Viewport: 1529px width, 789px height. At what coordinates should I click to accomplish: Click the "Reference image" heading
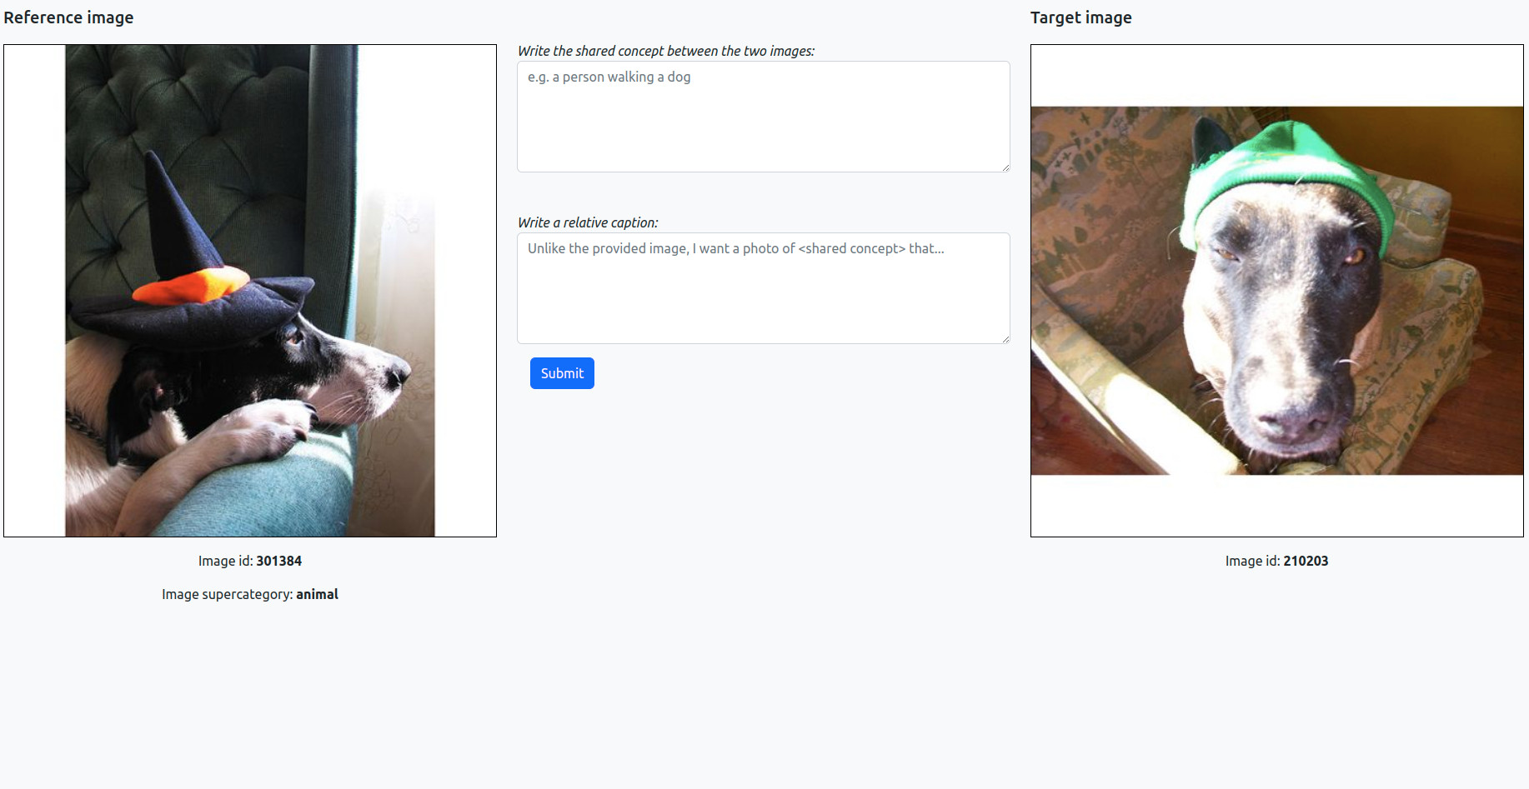coord(68,17)
